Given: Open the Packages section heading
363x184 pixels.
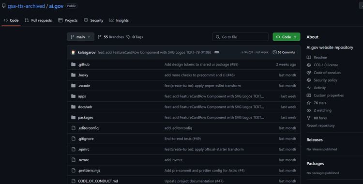Looking at the screenshot, I should [315, 164].
